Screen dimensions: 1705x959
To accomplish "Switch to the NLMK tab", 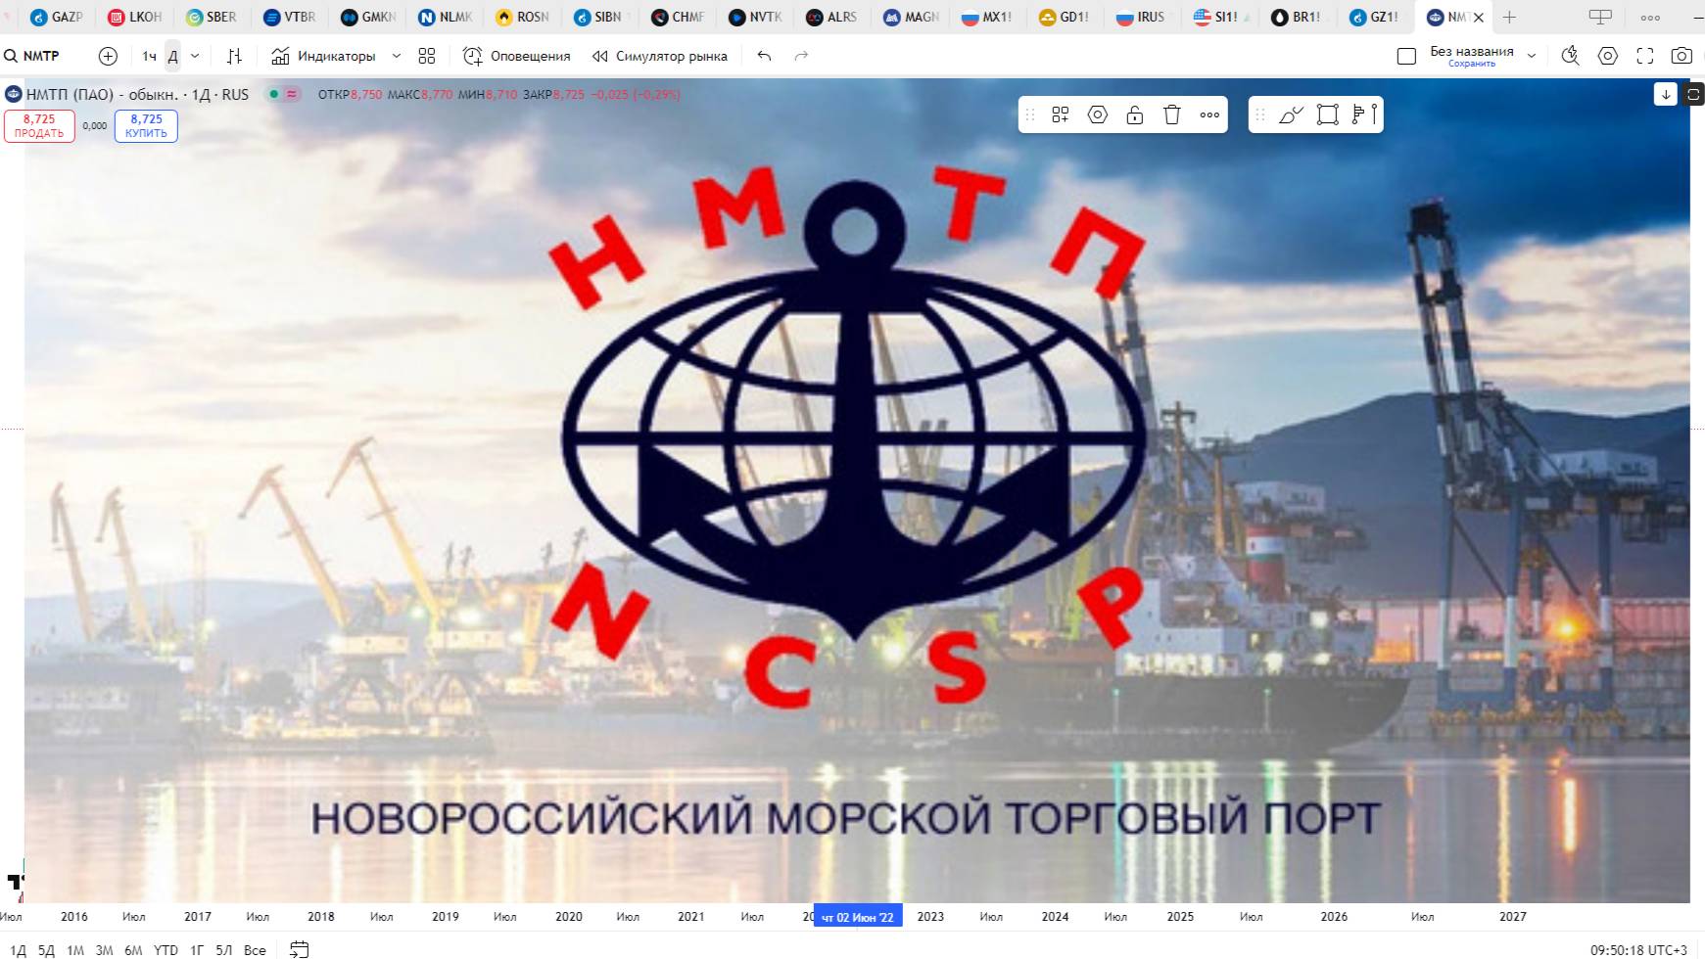I will pyautogui.click(x=446, y=17).
